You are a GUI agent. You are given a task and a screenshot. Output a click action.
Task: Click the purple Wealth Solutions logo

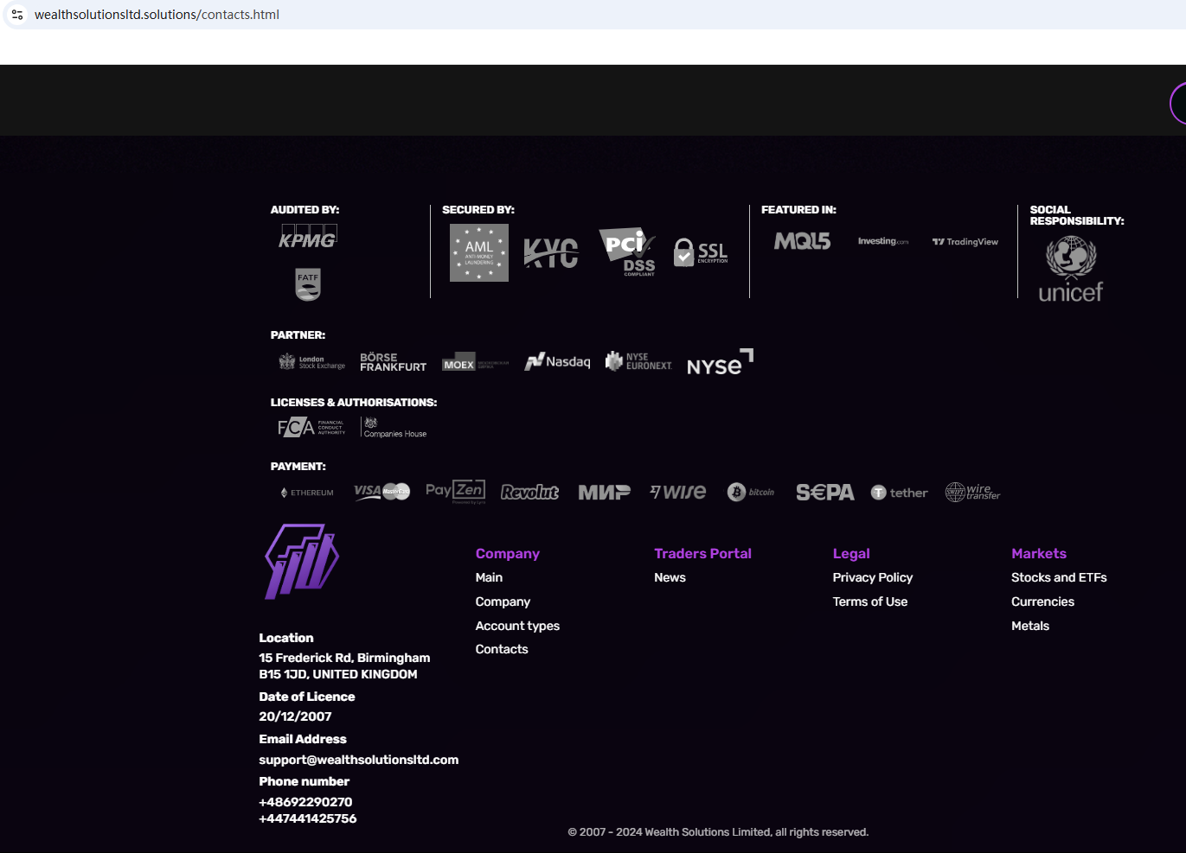tap(301, 561)
